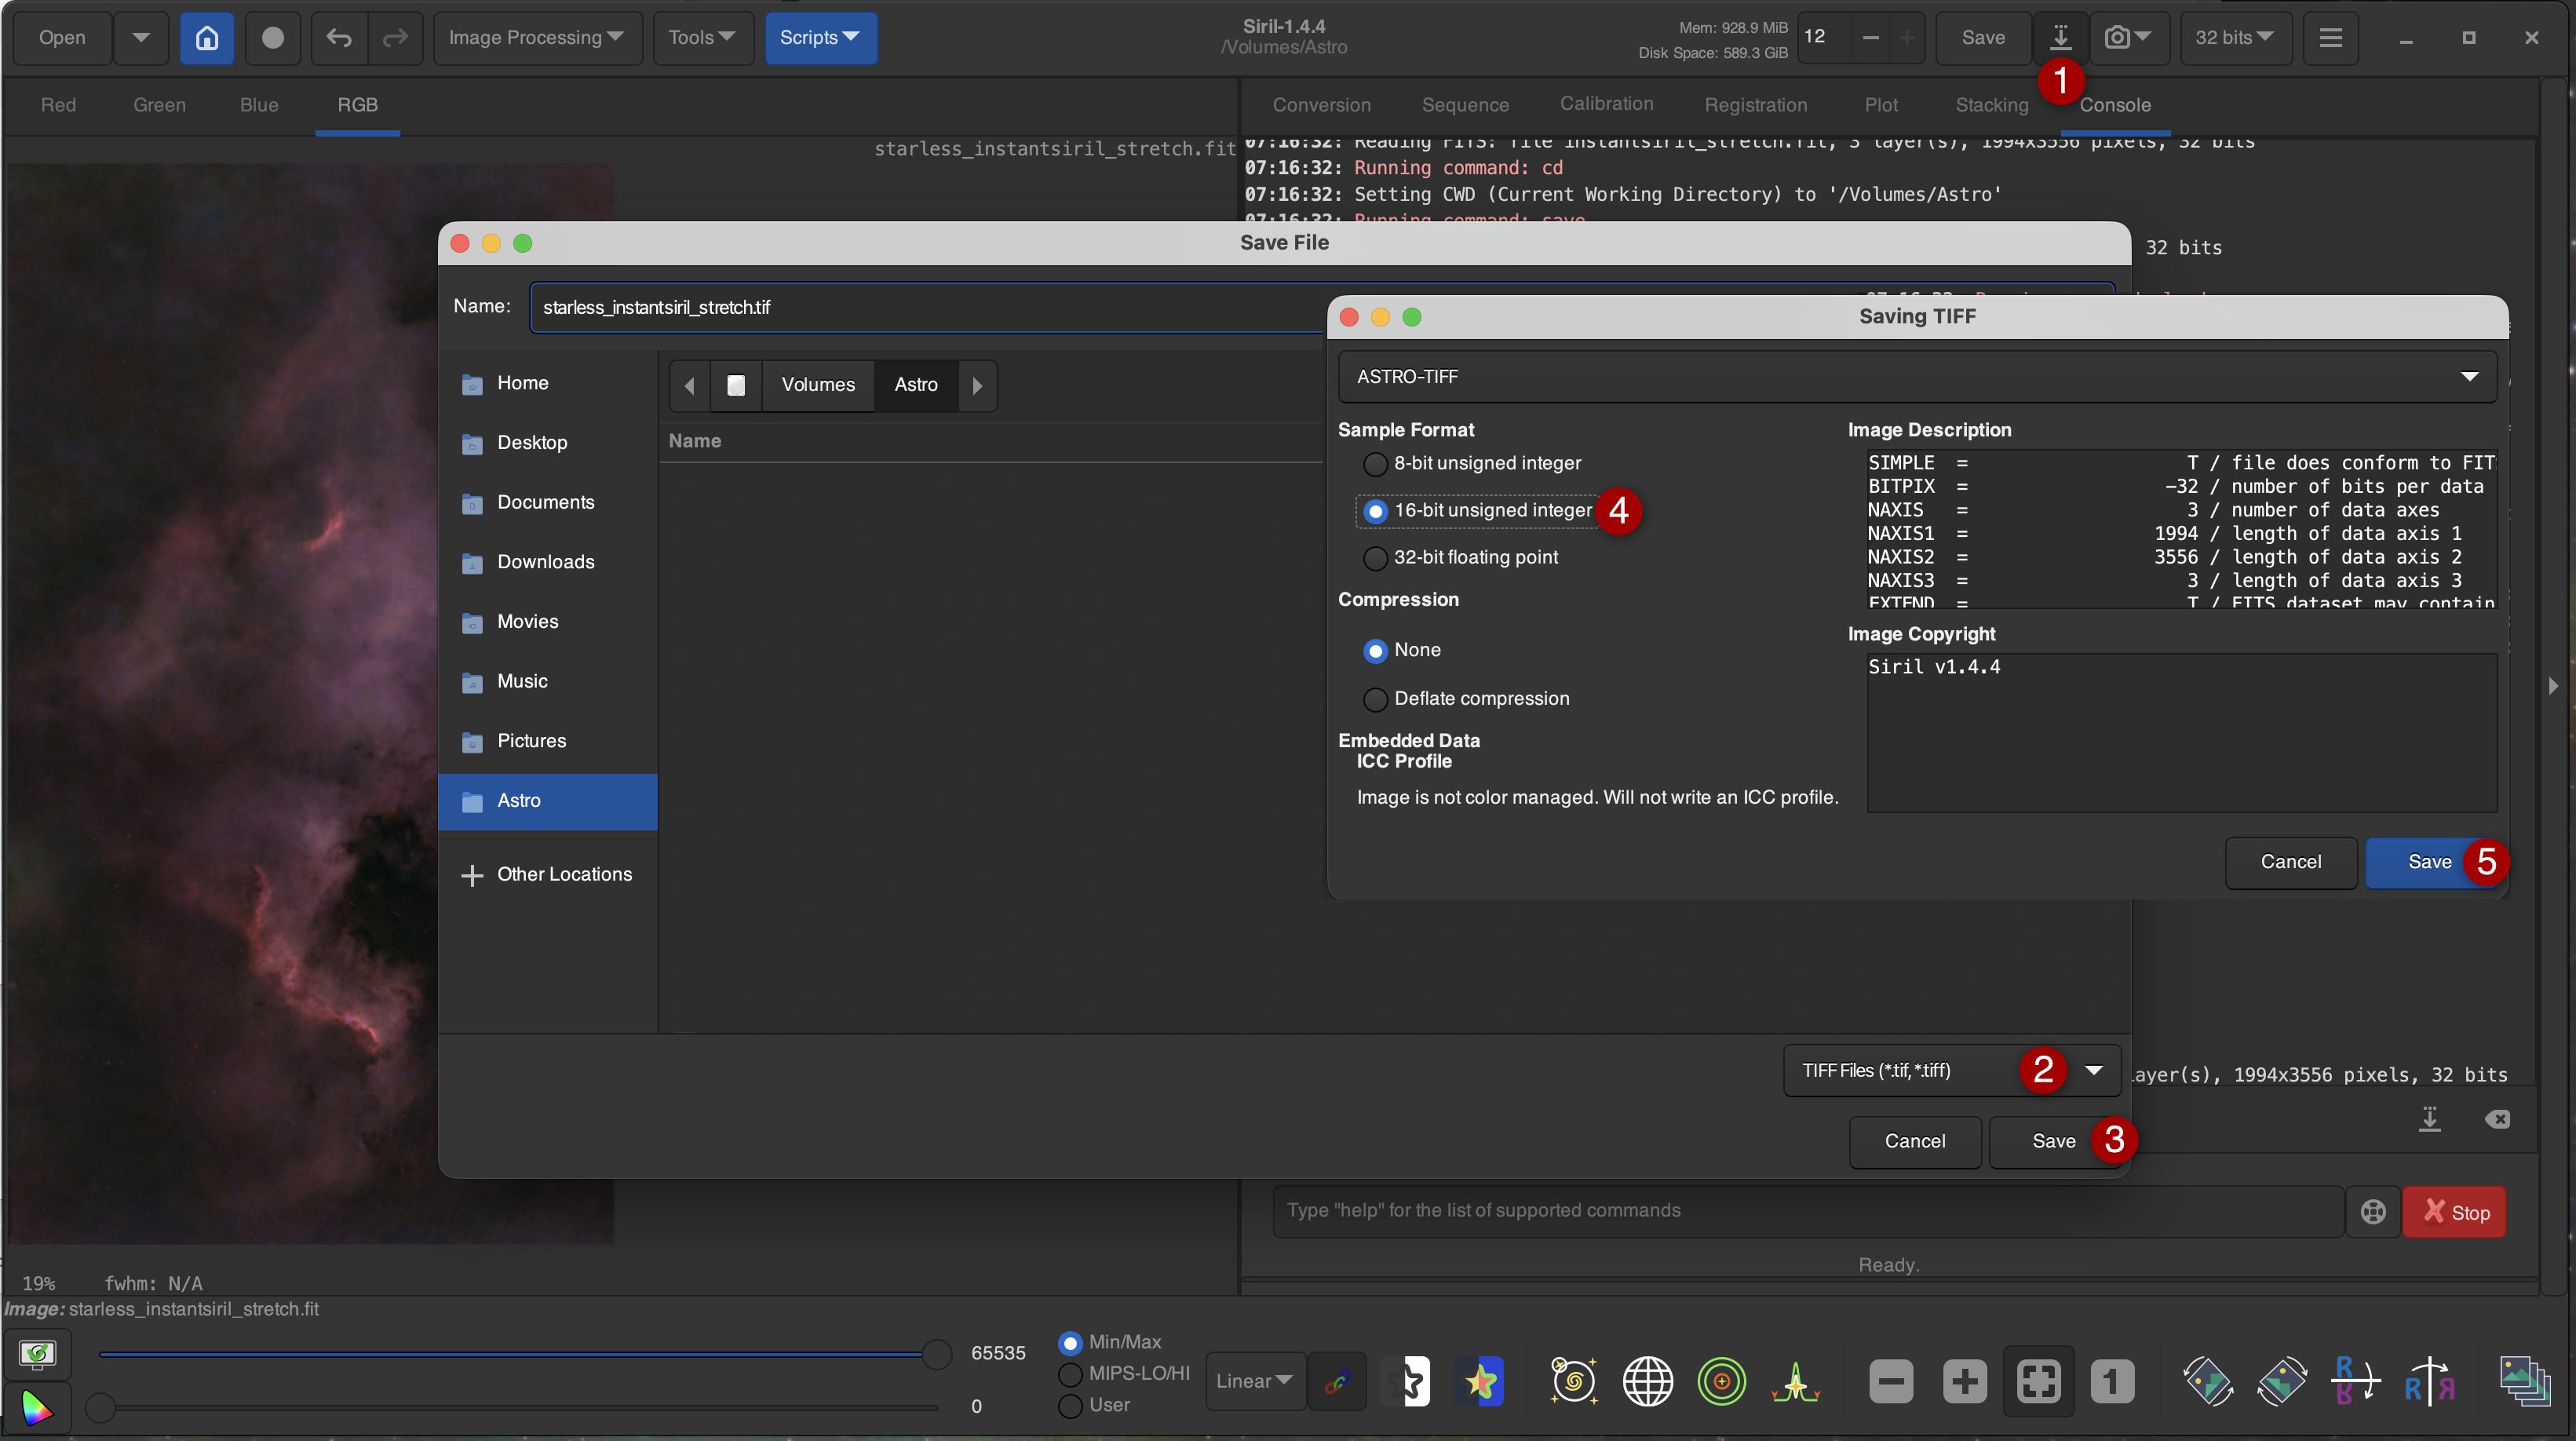Click Cancel in the Save File dialog
The image size is (2576, 1441).
[x=1914, y=1141]
